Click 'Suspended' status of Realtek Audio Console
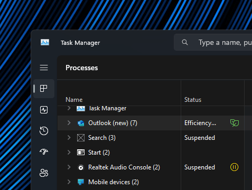Screen dimensions: 252x190 [x=200, y=167]
